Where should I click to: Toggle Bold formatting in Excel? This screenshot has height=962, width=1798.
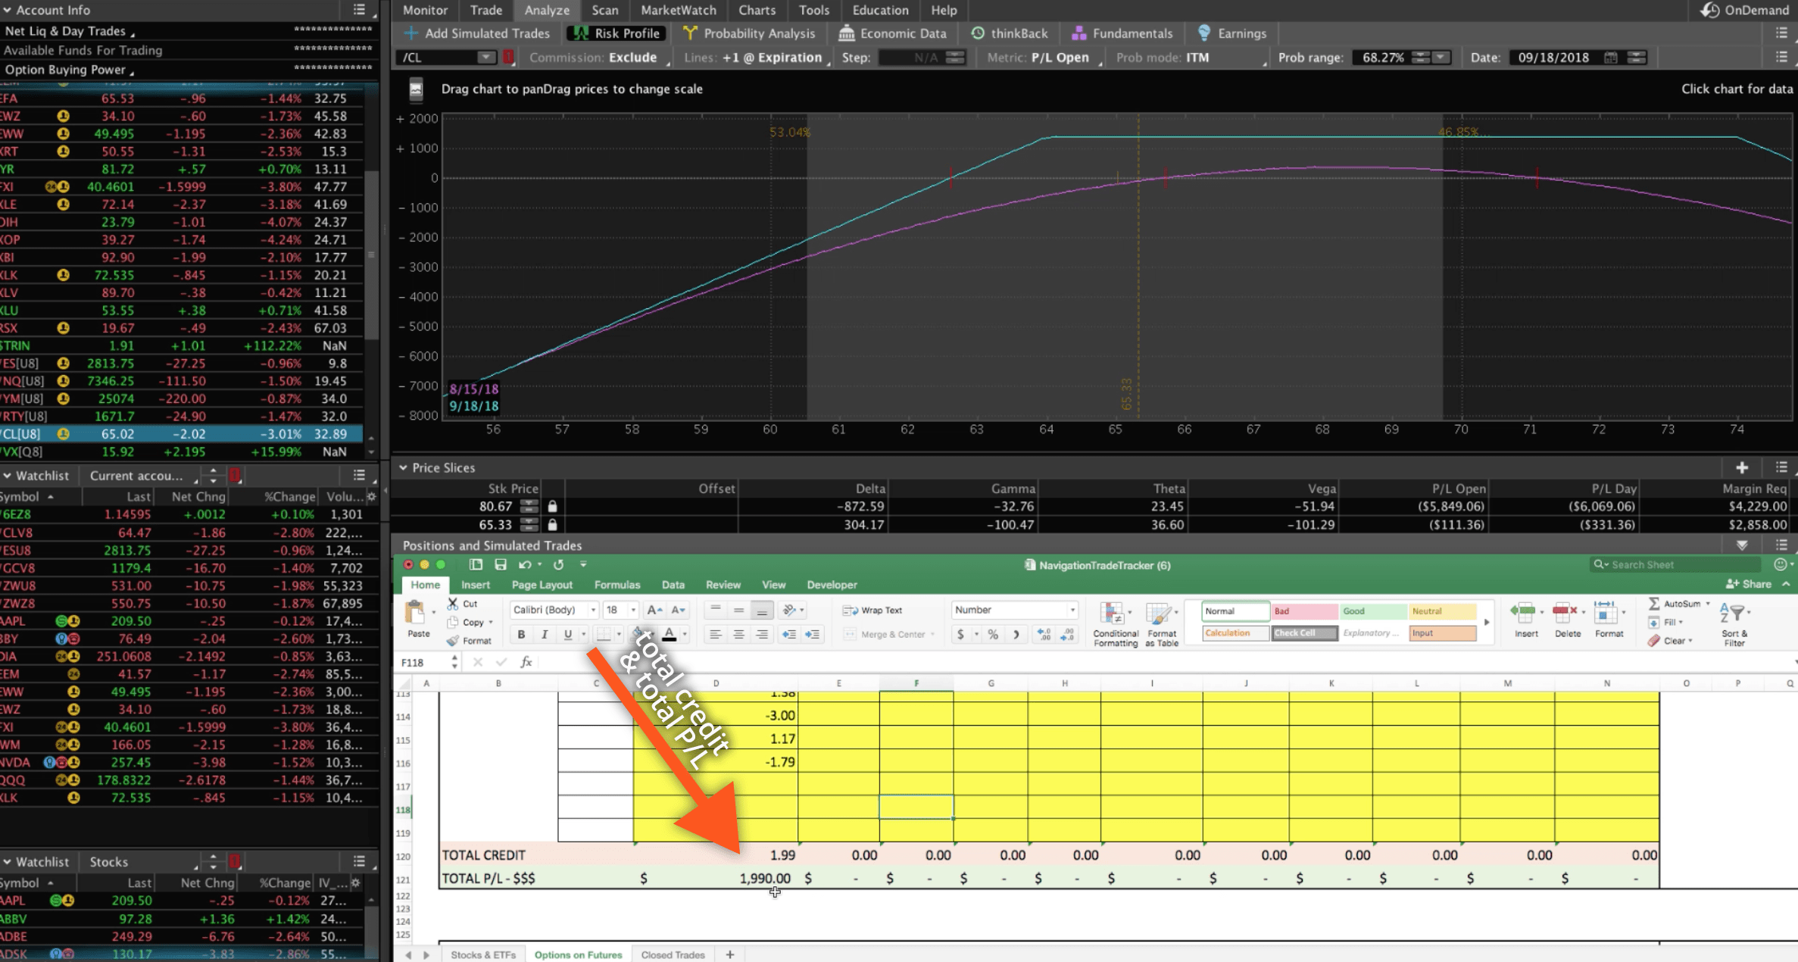coord(521,634)
